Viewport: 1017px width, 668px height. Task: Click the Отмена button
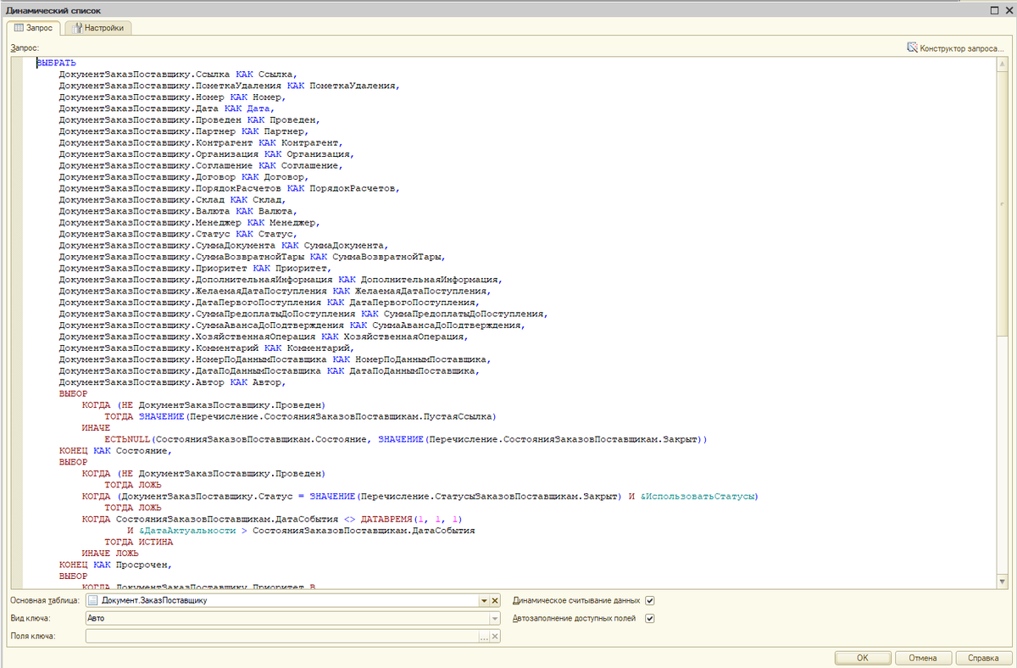coord(923,658)
